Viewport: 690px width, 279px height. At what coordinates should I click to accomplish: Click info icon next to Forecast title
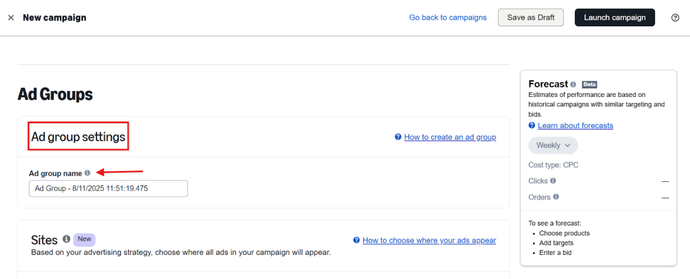[573, 84]
